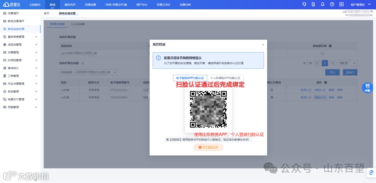Click the 基础信息管理 sidebar icon
The height and width of the screenshot is (183, 376).
click(5, 37)
